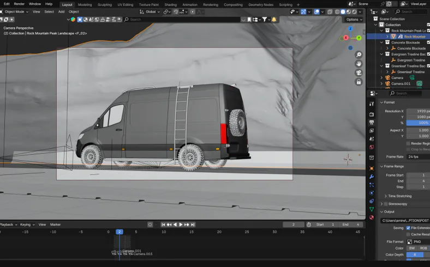Select material preview viewport shading
This screenshot has width=430, height=267.
[349, 12]
